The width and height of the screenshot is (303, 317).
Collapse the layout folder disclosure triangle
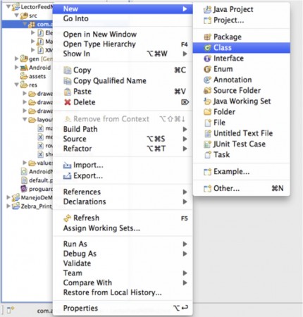click(25, 119)
